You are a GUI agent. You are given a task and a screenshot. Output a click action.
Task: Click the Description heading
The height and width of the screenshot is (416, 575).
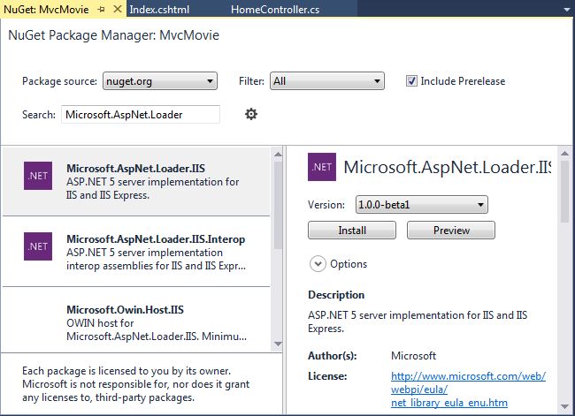click(x=336, y=295)
